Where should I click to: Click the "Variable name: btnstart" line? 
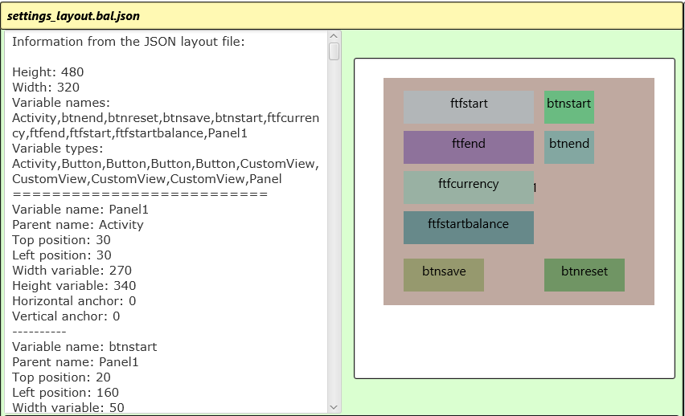coord(84,347)
